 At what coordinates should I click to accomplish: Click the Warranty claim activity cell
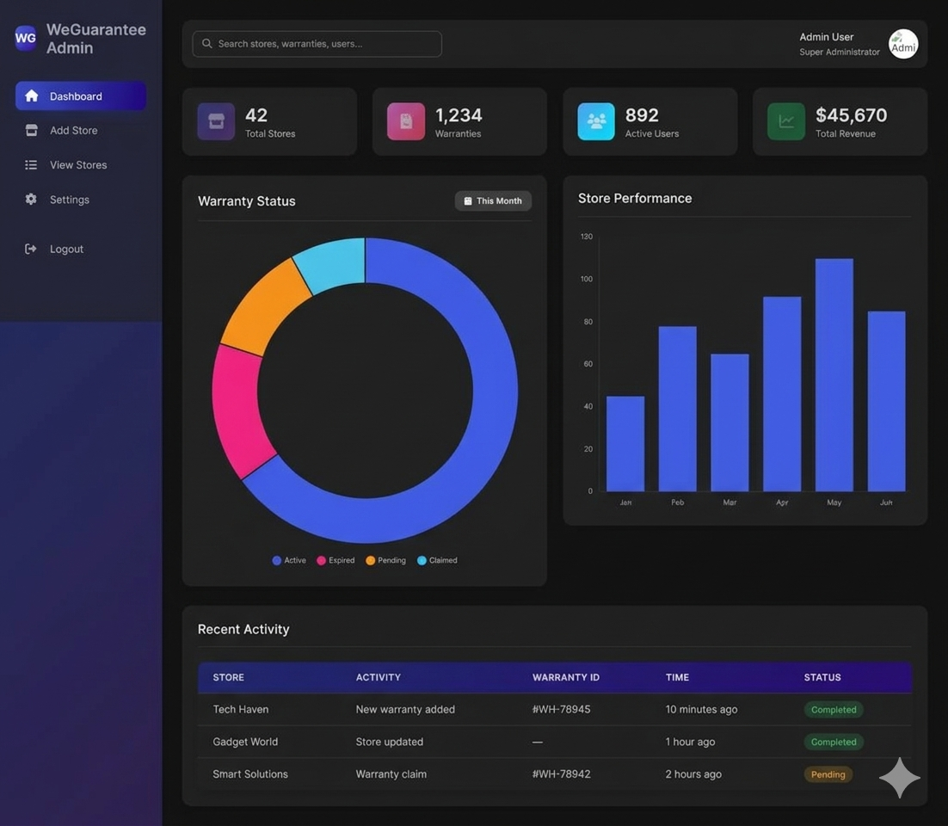click(x=391, y=774)
